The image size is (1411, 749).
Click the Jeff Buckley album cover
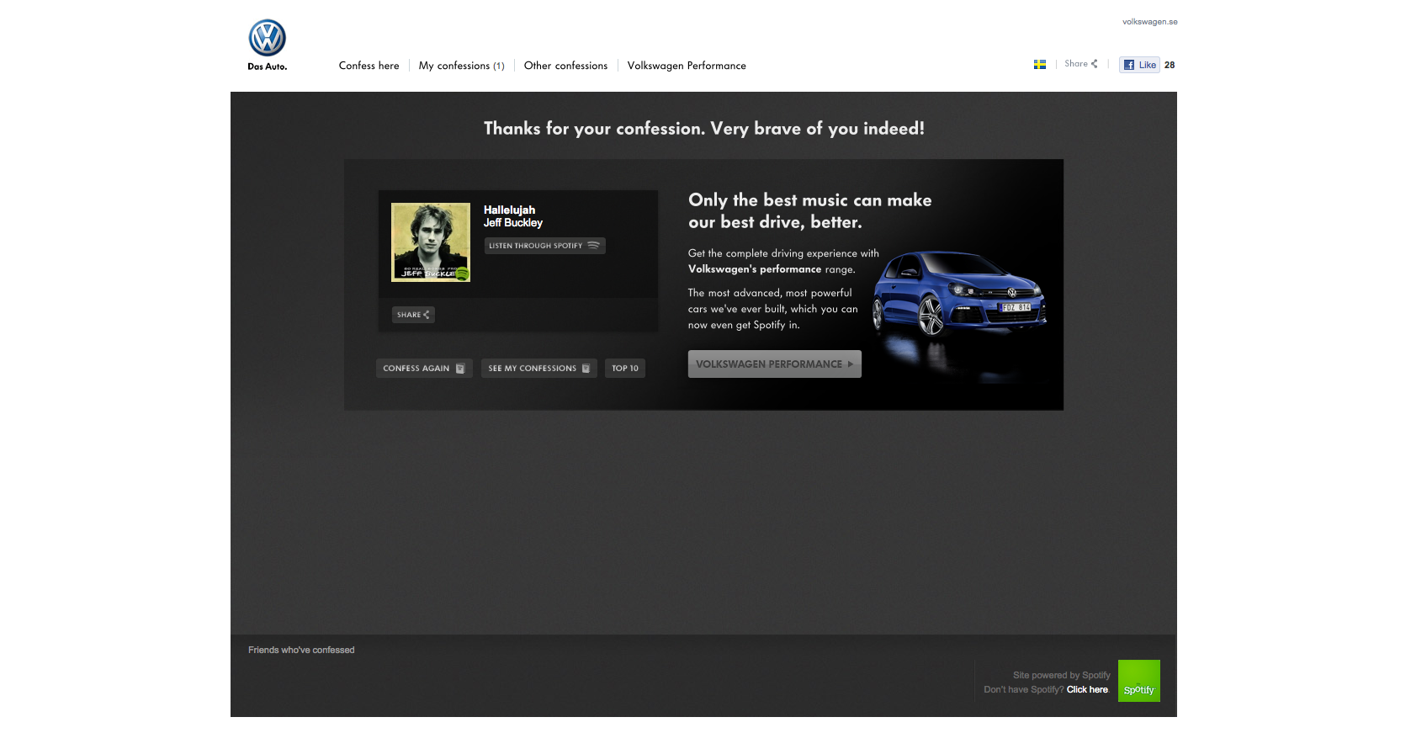[431, 242]
